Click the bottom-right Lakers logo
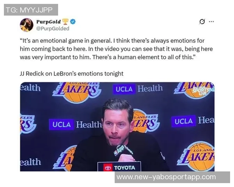This screenshot has height=187, width=234. point(197,156)
